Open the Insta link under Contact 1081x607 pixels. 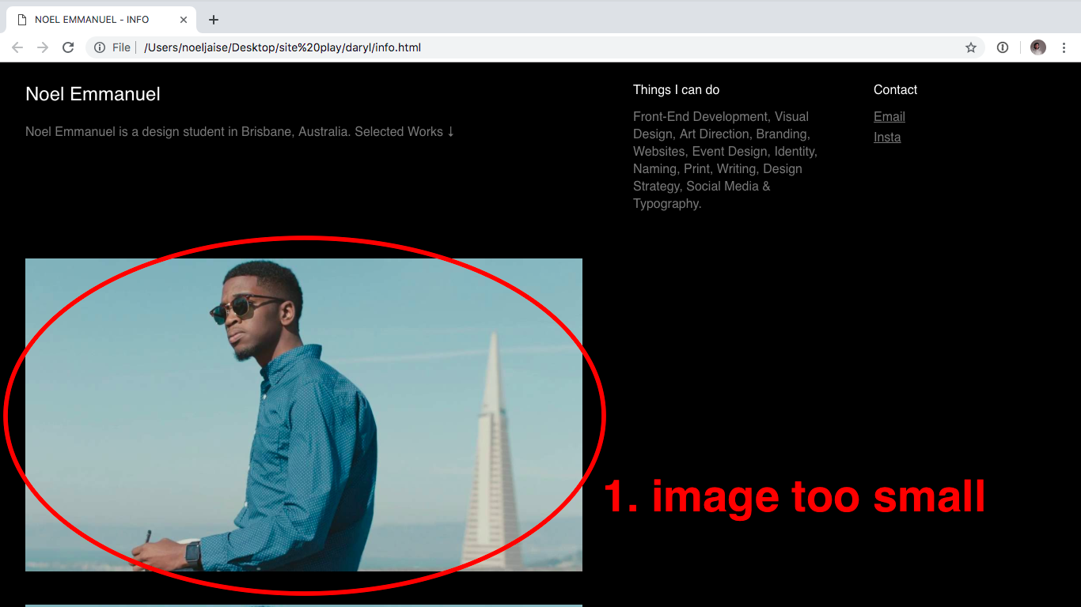pos(887,137)
